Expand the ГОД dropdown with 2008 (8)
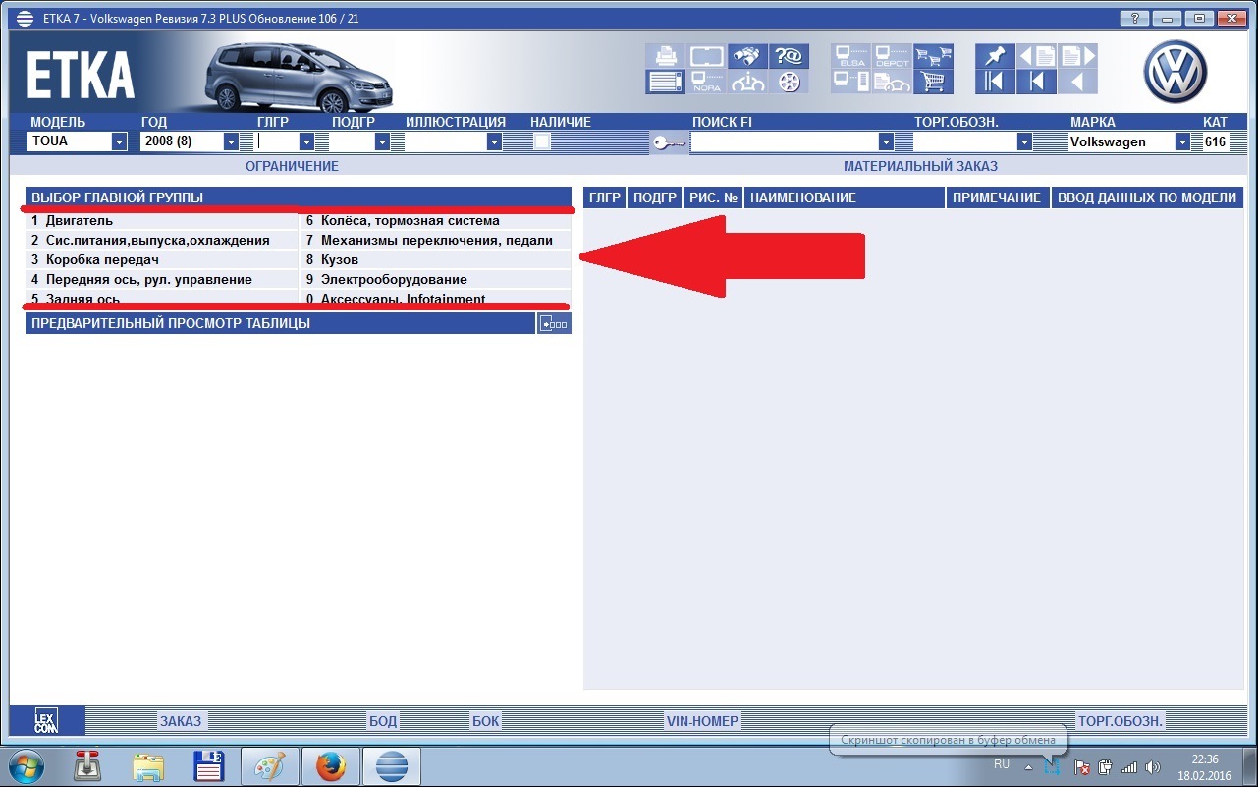The height and width of the screenshot is (787, 1258). pos(232,141)
